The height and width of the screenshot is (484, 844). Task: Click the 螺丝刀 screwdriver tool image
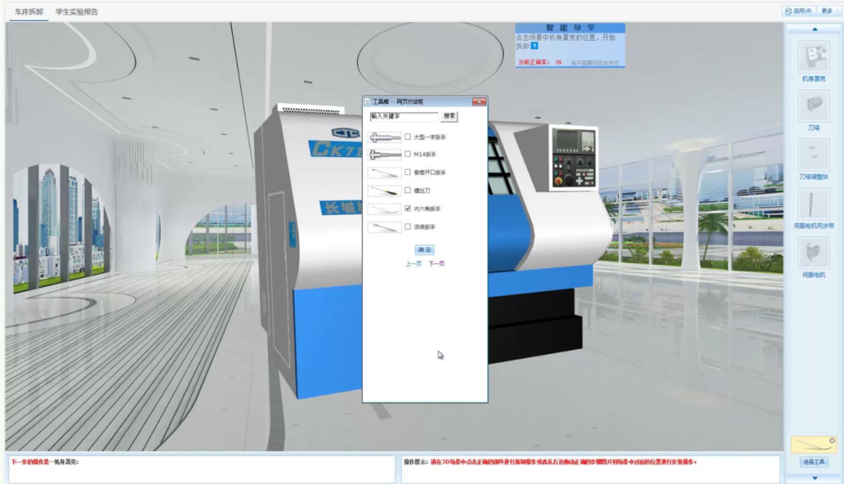(x=384, y=191)
